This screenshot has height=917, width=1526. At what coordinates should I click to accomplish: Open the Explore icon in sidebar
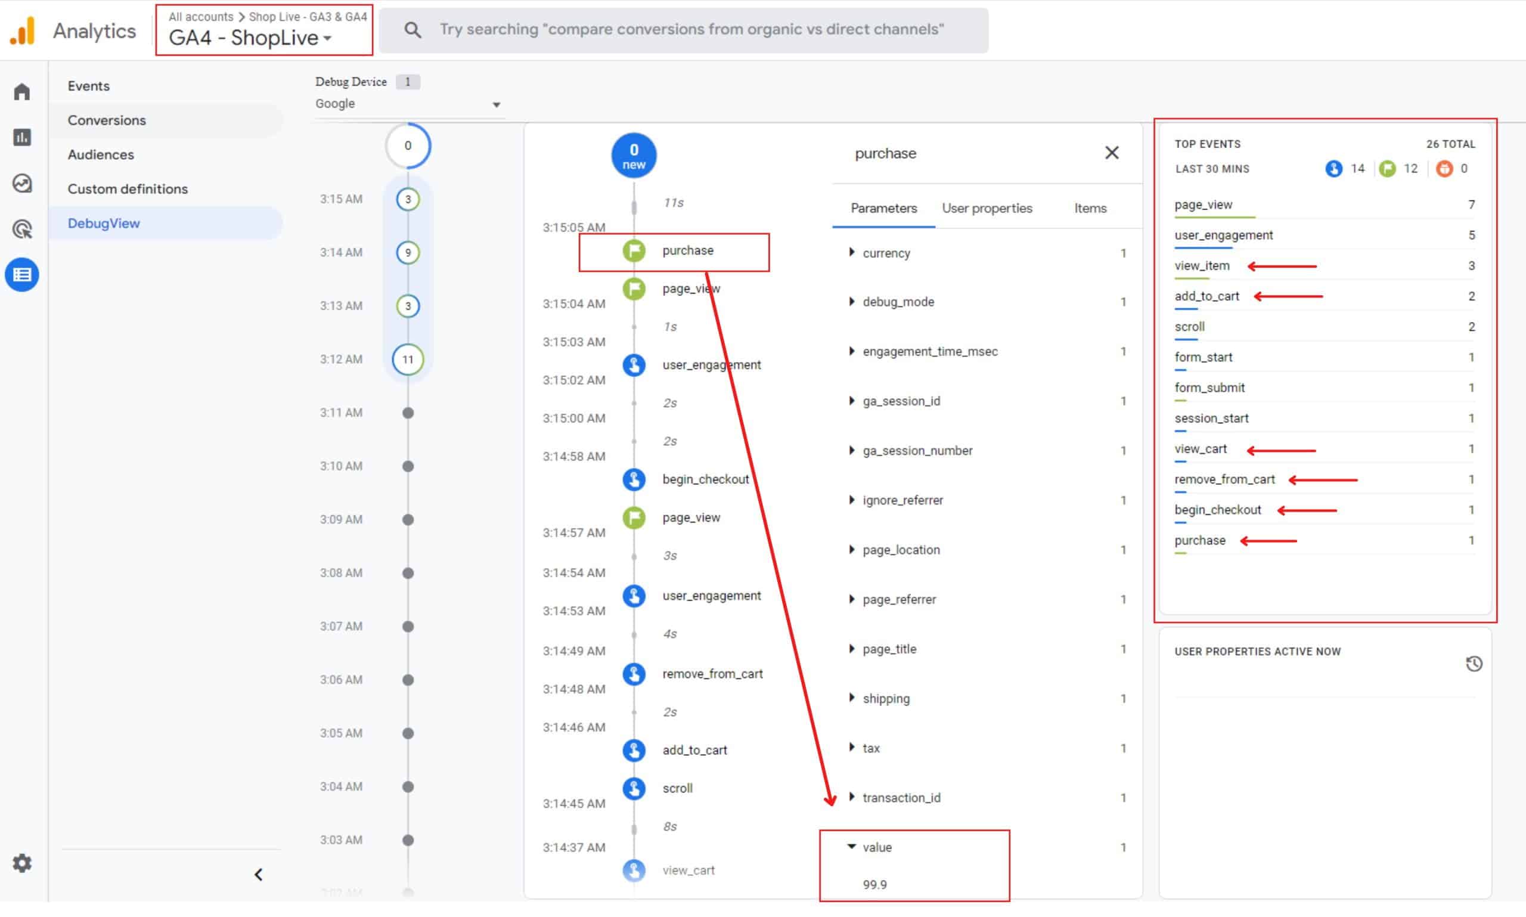[x=22, y=184]
